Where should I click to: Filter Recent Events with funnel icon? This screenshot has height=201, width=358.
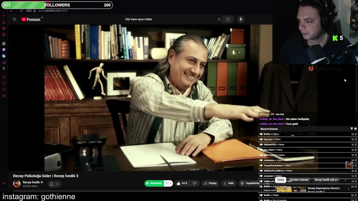pos(352,129)
